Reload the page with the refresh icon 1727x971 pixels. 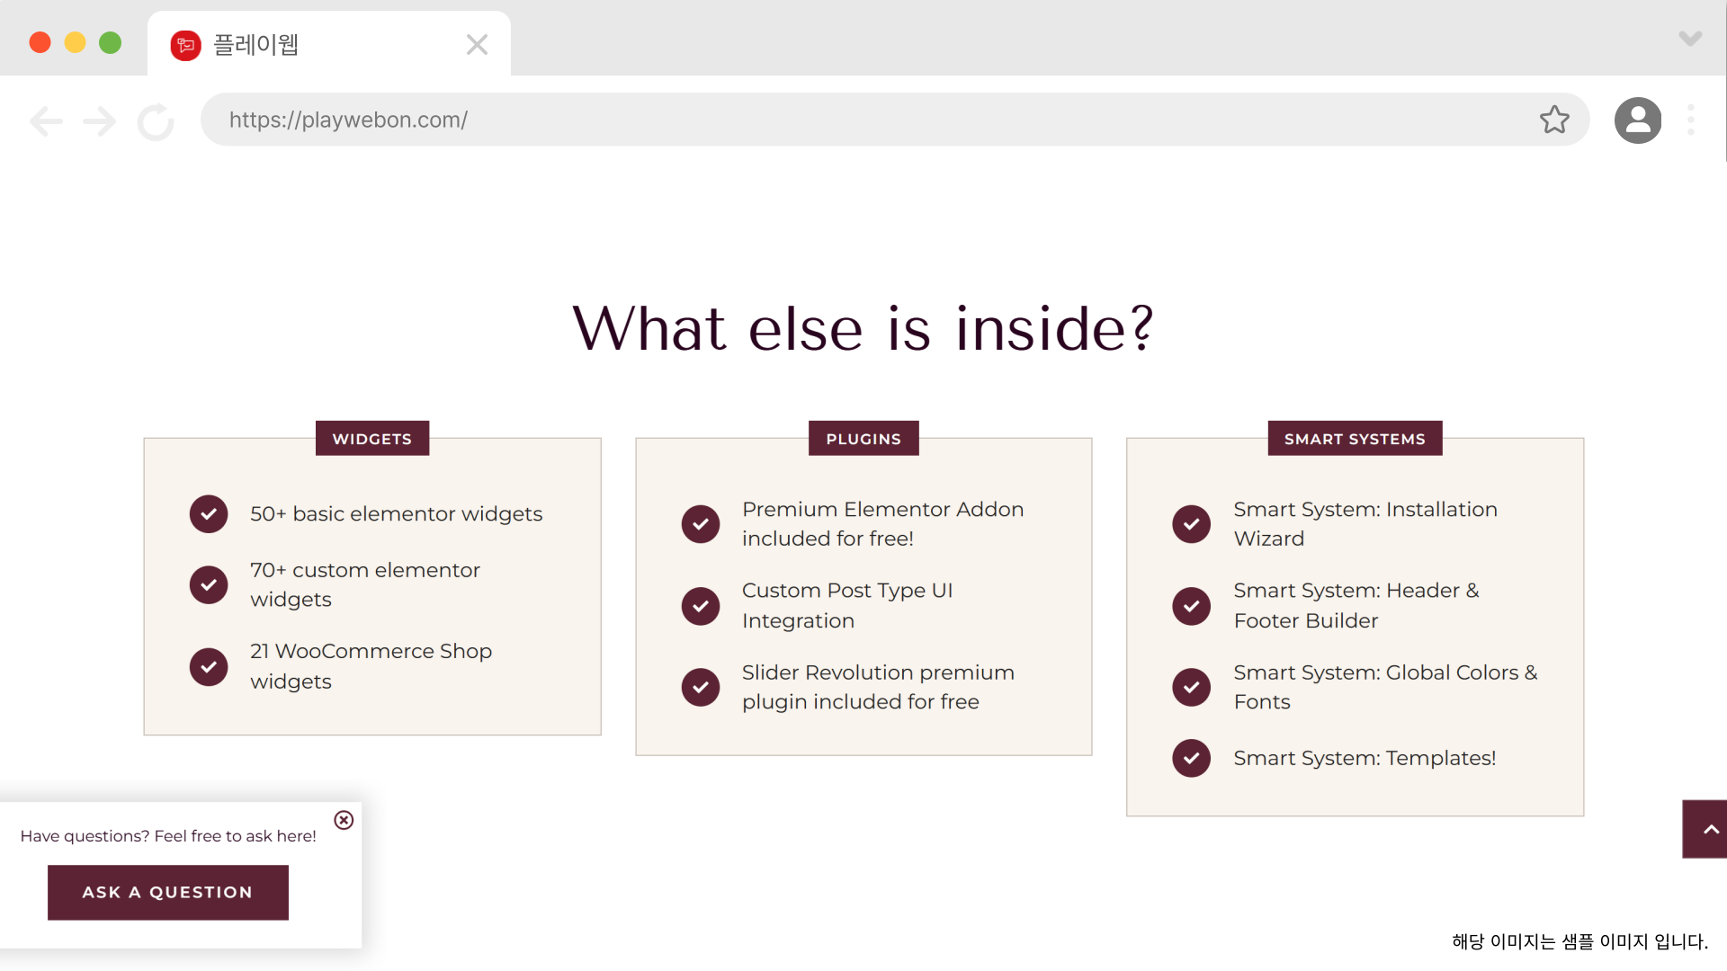[156, 121]
